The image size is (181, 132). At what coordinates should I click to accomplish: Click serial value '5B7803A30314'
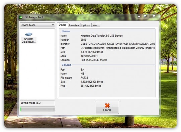point(89,56)
